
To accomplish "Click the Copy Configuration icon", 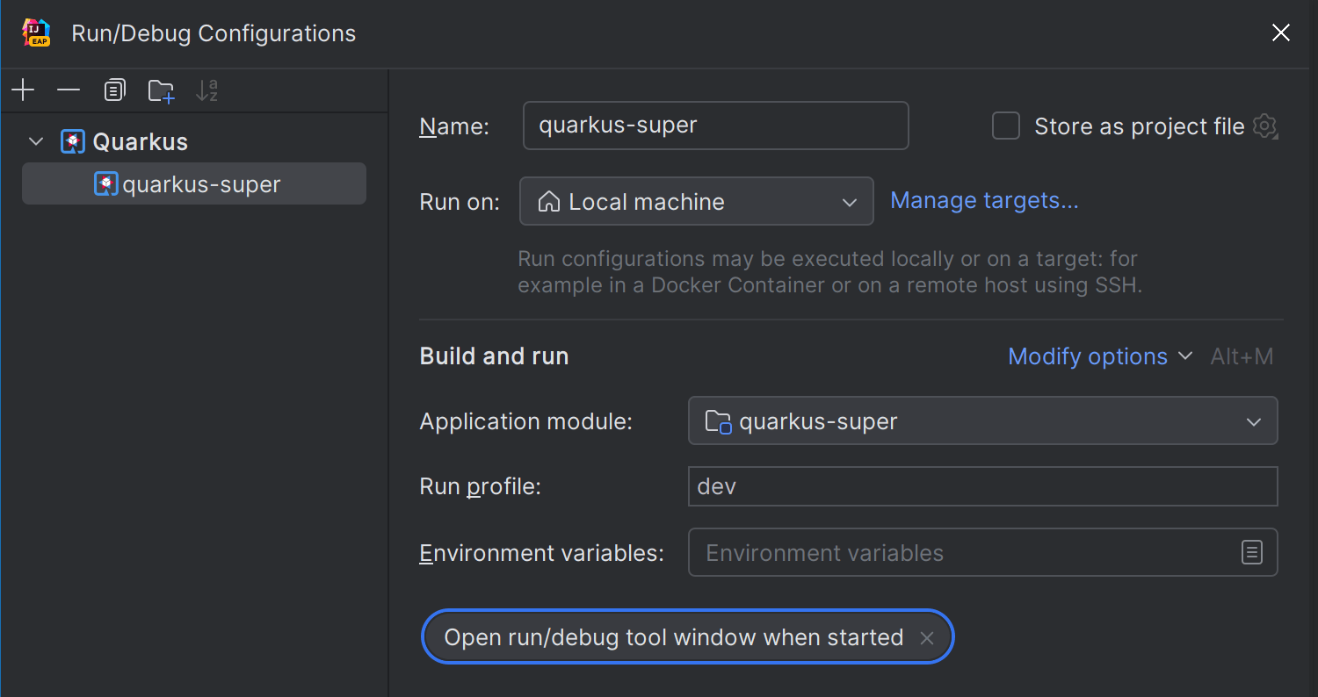I will [114, 90].
